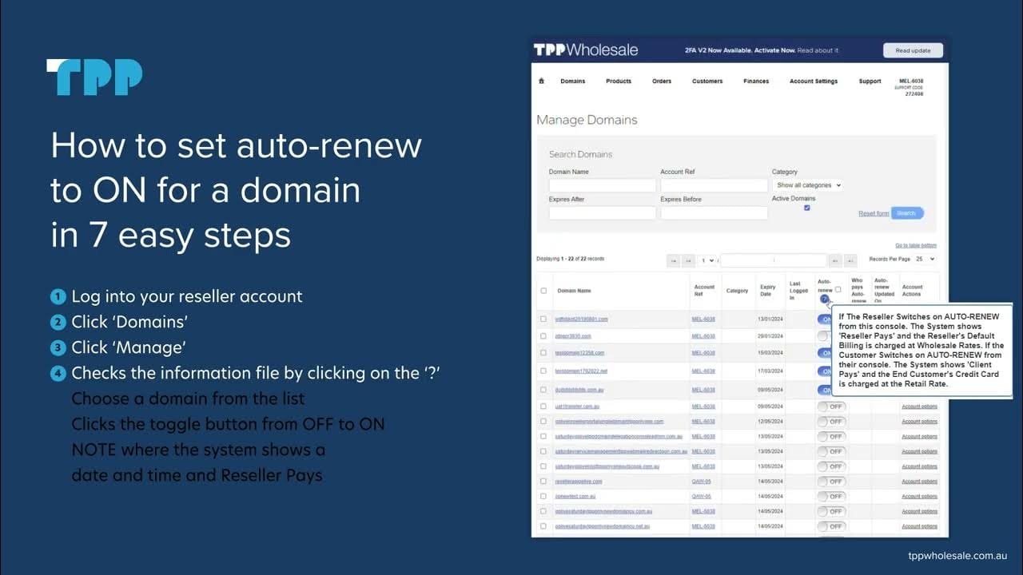This screenshot has width=1023, height=575.
Task: Click the Expiry Date column header
Action: (768, 291)
